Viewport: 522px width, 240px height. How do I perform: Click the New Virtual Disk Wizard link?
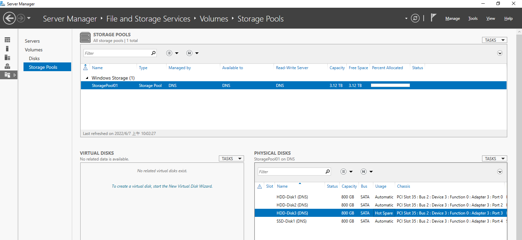(162, 186)
